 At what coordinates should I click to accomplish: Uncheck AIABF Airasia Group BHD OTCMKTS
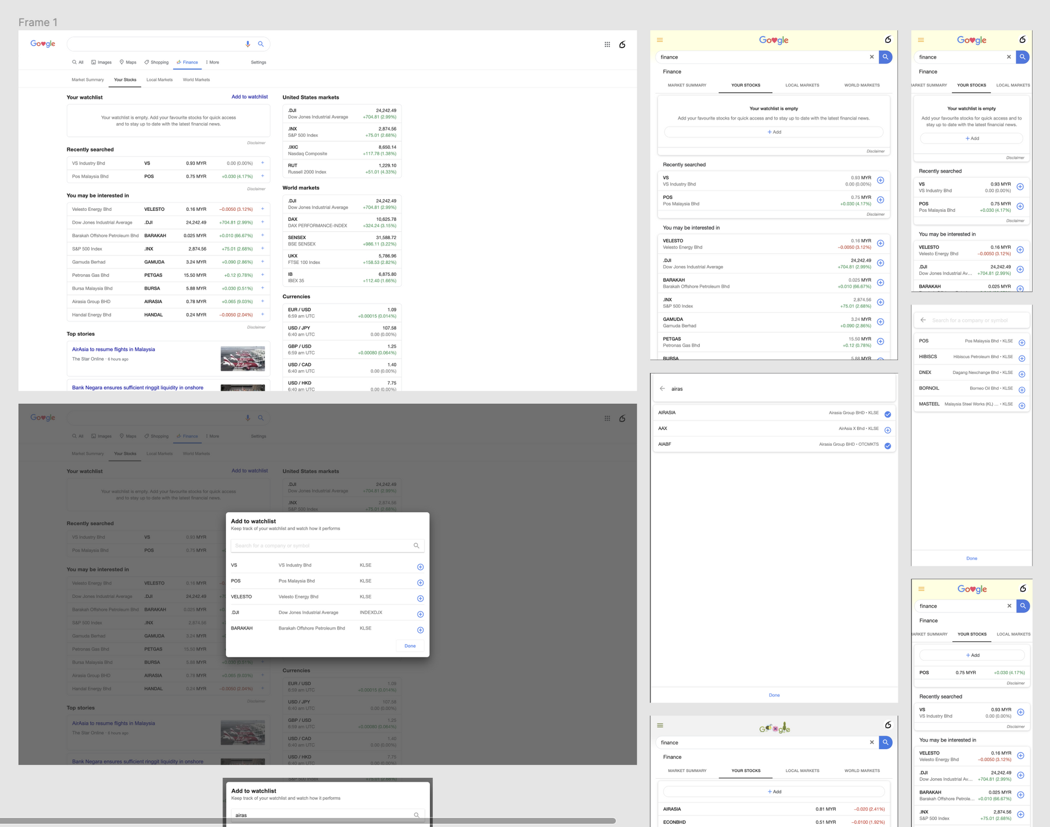887,446
